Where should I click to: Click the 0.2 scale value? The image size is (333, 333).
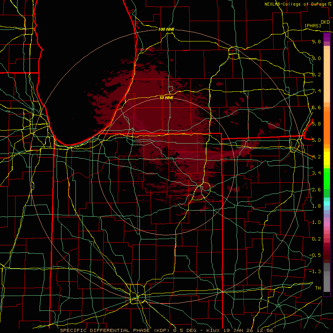coord(316,239)
